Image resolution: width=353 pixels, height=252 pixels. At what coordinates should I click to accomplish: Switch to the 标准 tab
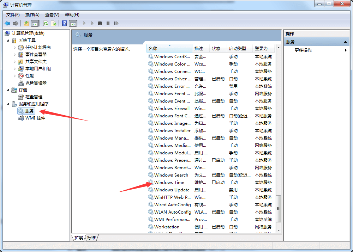[x=91, y=238]
